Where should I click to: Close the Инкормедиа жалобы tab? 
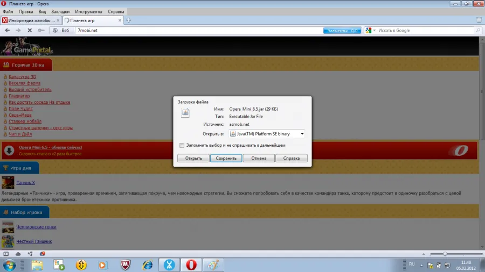pos(58,20)
